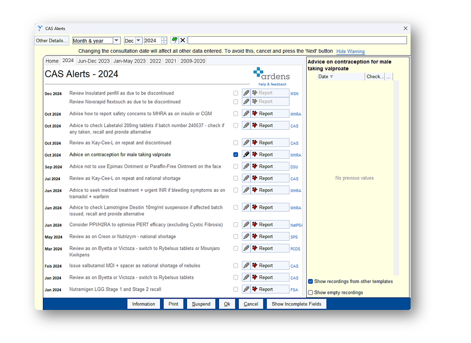Click the Check... column header
The width and height of the screenshot is (471, 343).
point(374,76)
